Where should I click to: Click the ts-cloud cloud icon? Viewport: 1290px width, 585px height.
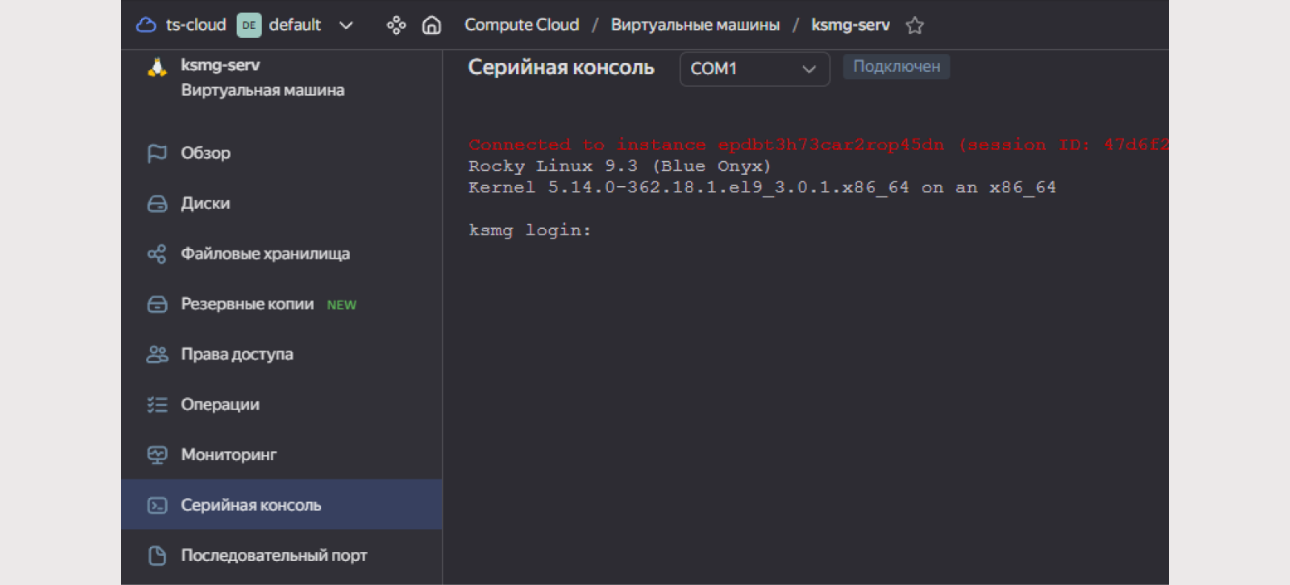point(146,25)
